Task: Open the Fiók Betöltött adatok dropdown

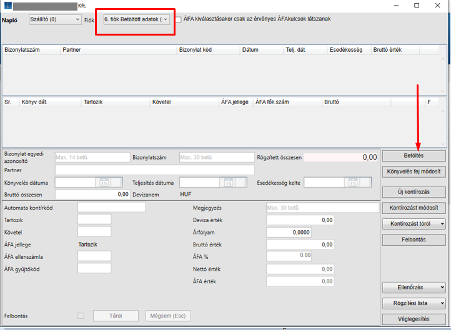Action: click(x=136, y=19)
